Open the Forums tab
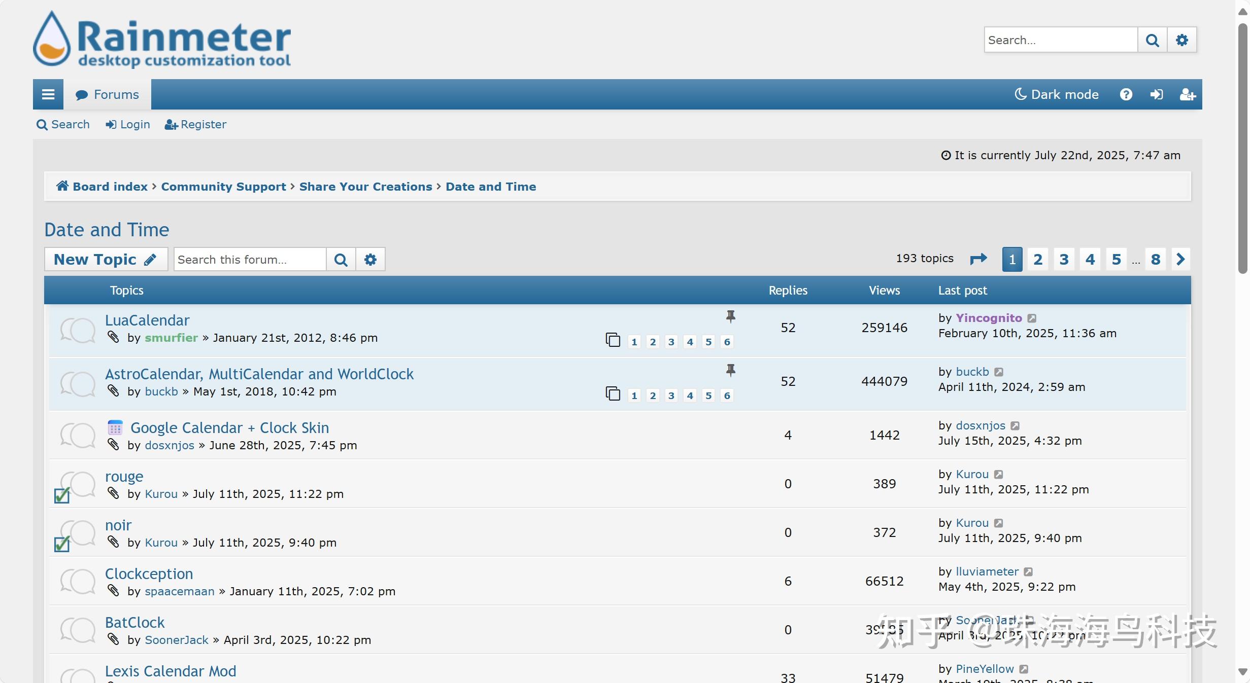The image size is (1250, 683). tap(107, 94)
